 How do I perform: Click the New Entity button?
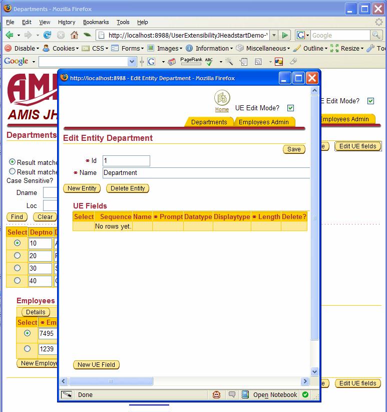point(82,188)
